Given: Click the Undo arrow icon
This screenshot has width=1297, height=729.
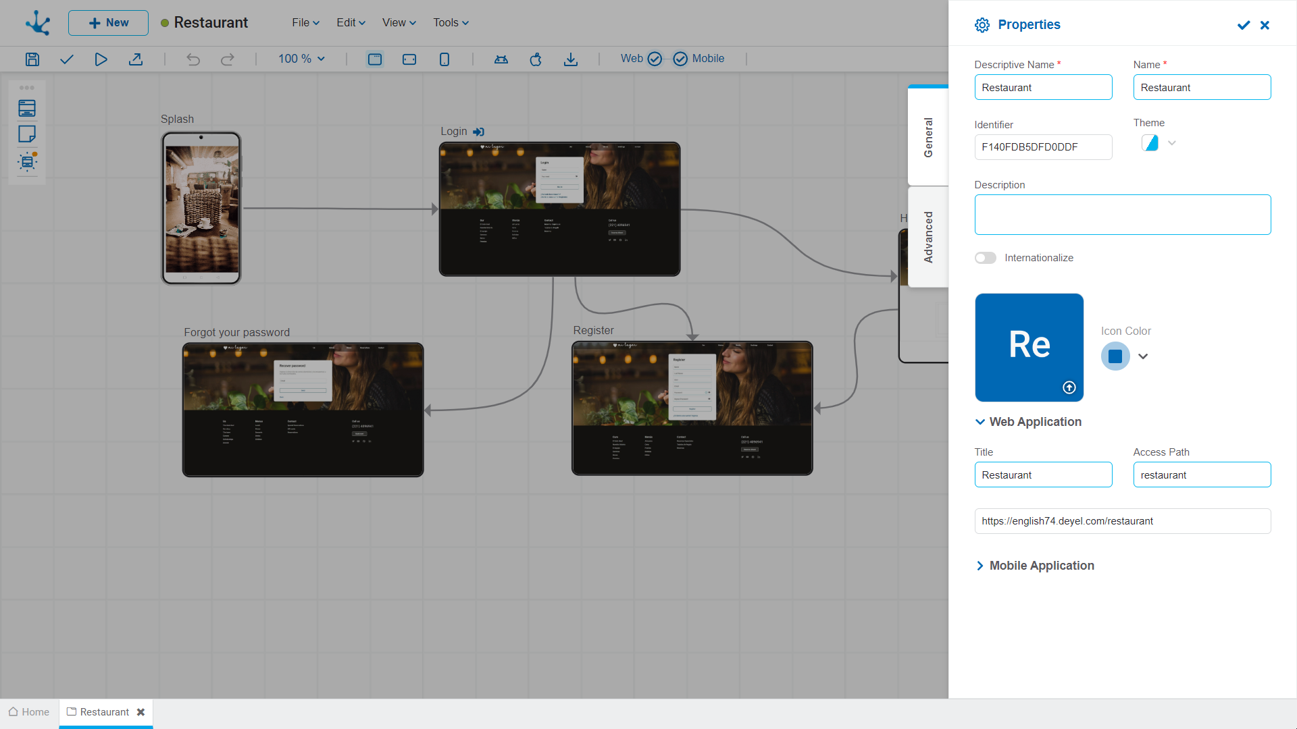Looking at the screenshot, I should [x=193, y=59].
